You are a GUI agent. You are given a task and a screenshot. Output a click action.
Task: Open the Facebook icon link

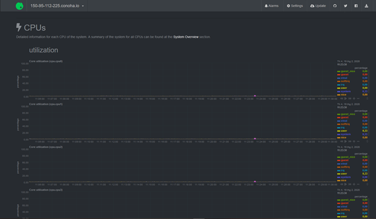(x=356, y=6)
